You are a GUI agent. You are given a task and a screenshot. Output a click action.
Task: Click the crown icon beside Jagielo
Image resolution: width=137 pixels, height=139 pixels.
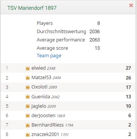tap(28, 106)
